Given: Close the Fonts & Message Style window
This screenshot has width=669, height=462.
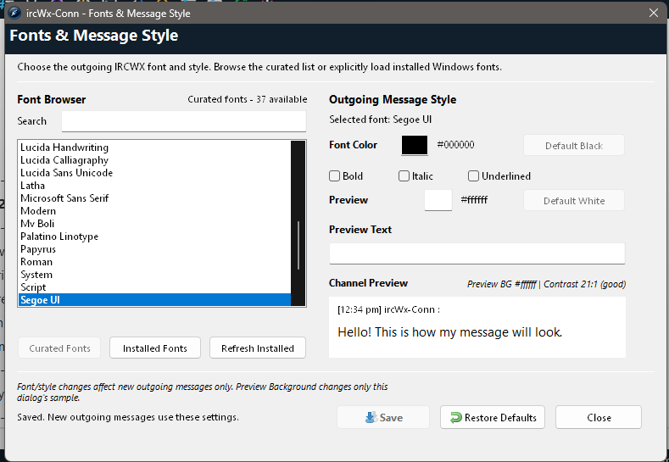Looking at the screenshot, I should tap(653, 13).
